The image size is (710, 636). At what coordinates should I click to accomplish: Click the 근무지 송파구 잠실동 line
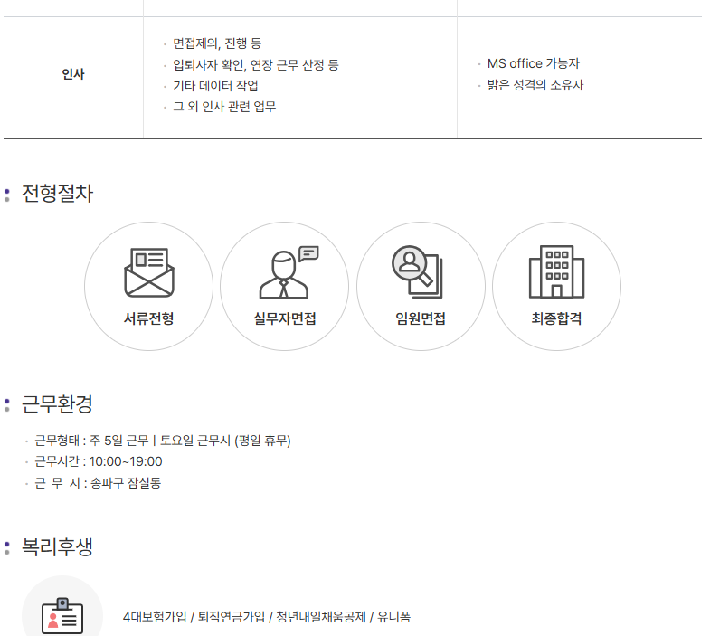pos(98,483)
